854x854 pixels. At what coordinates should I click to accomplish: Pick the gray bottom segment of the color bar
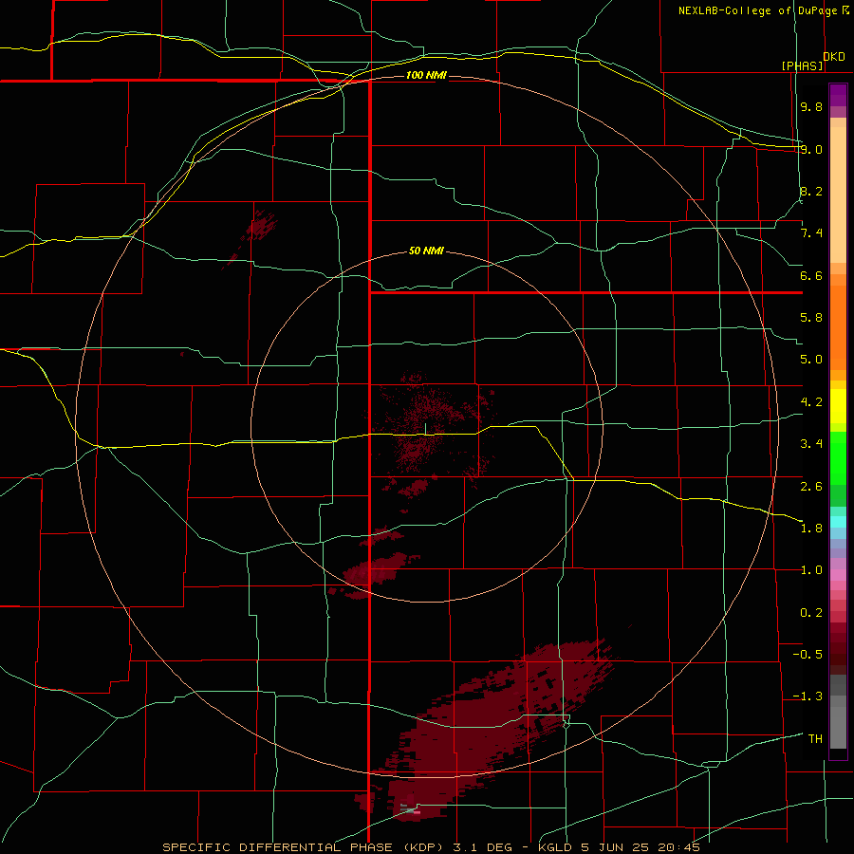[x=838, y=728]
